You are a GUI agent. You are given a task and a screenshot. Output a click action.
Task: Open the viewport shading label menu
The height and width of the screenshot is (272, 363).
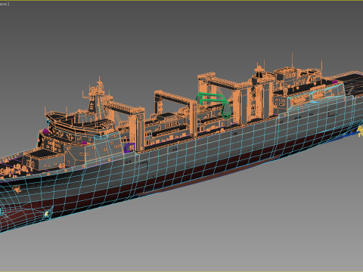click(5, 4)
